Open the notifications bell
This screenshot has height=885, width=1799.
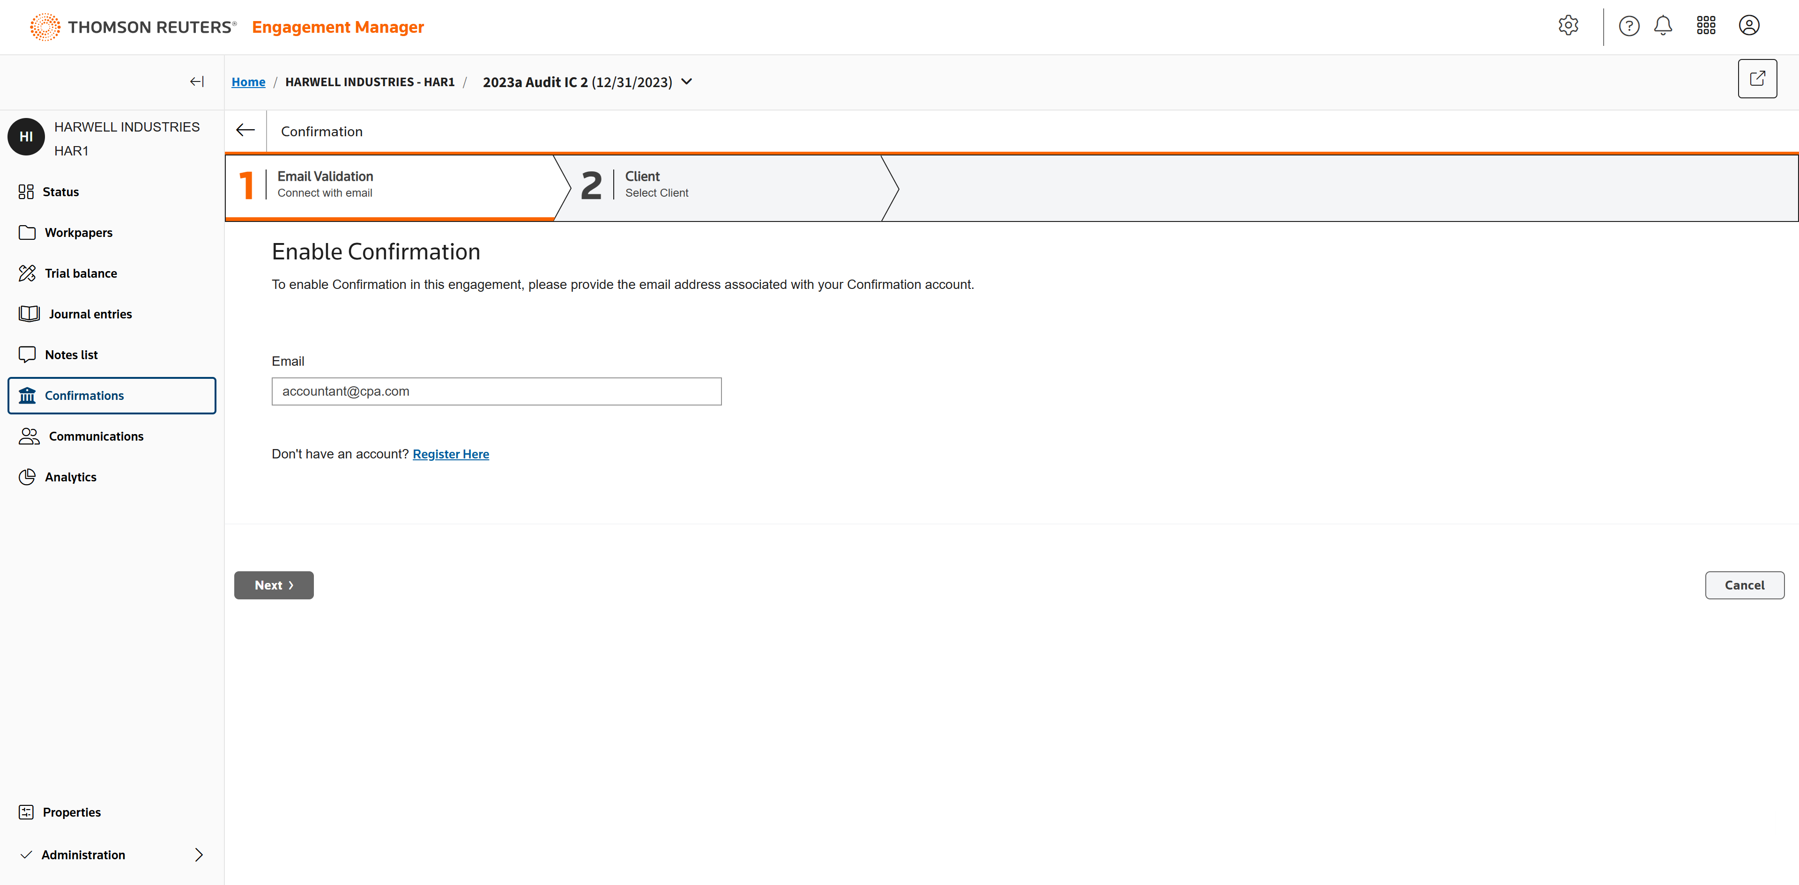tap(1663, 26)
